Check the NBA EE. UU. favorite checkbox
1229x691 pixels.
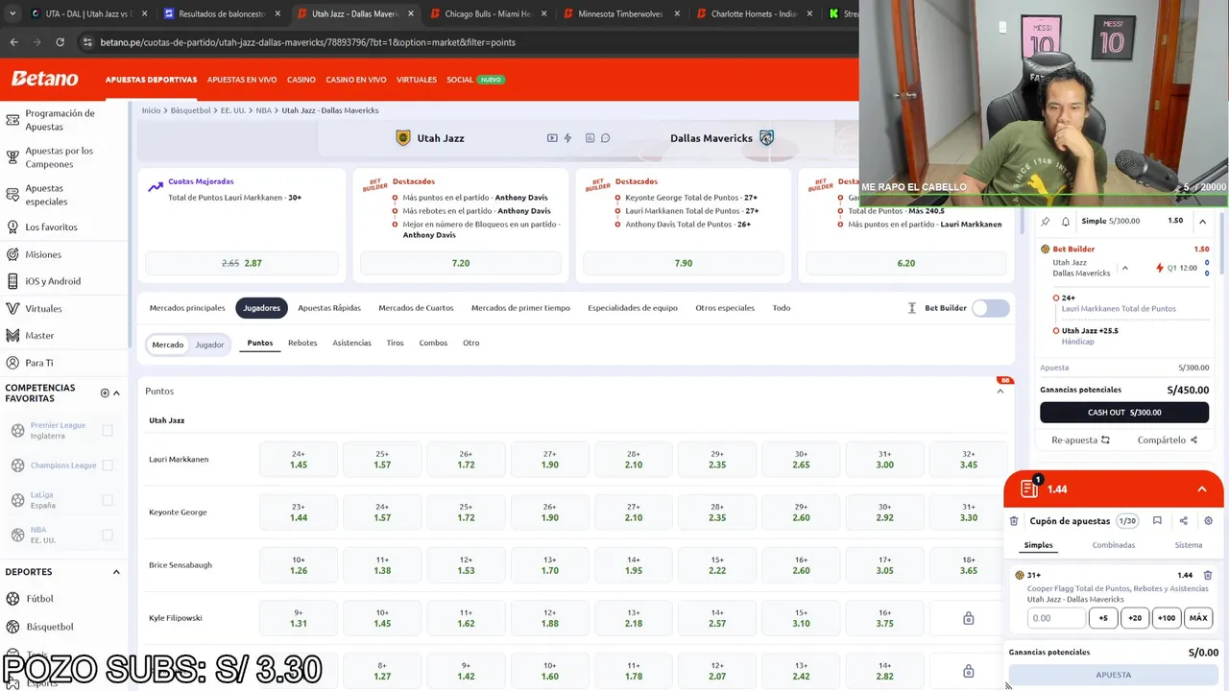click(x=108, y=535)
